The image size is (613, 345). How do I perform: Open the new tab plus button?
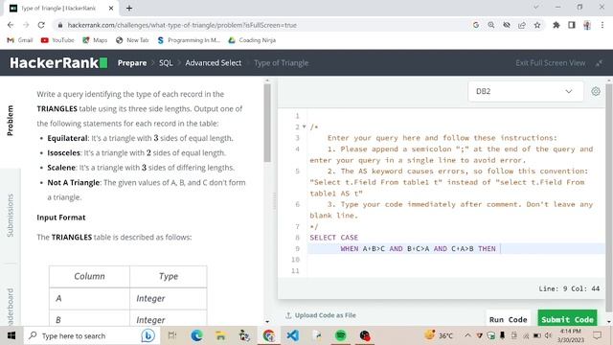(129, 8)
